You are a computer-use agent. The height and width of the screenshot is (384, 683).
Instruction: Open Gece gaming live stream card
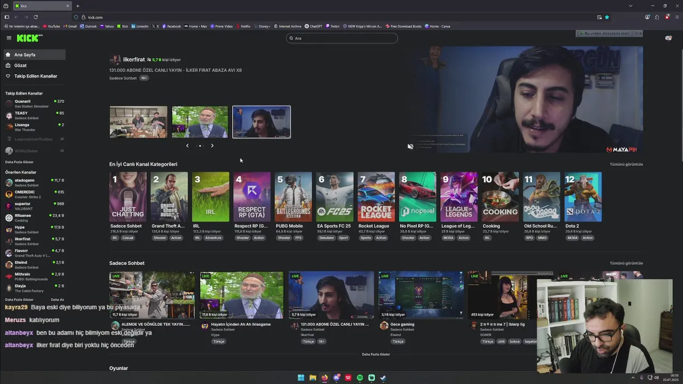tap(420, 295)
